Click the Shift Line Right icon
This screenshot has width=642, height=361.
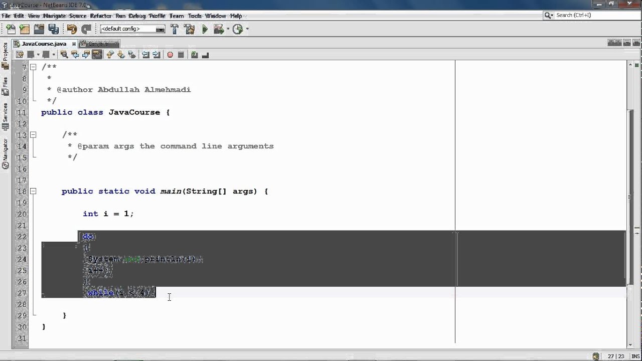pos(156,54)
